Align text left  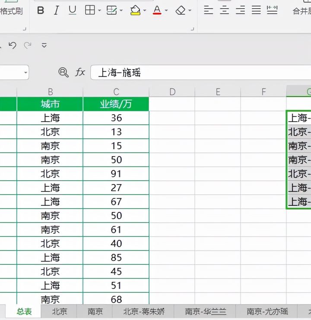click(x=209, y=10)
